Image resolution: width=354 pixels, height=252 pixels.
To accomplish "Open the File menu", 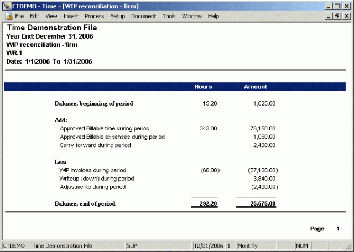I will tap(19, 16).
